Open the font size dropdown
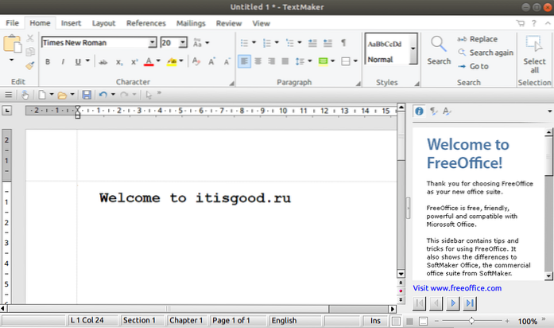The height and width of the screenshot is (328, 554). click(x=183, y=42)
